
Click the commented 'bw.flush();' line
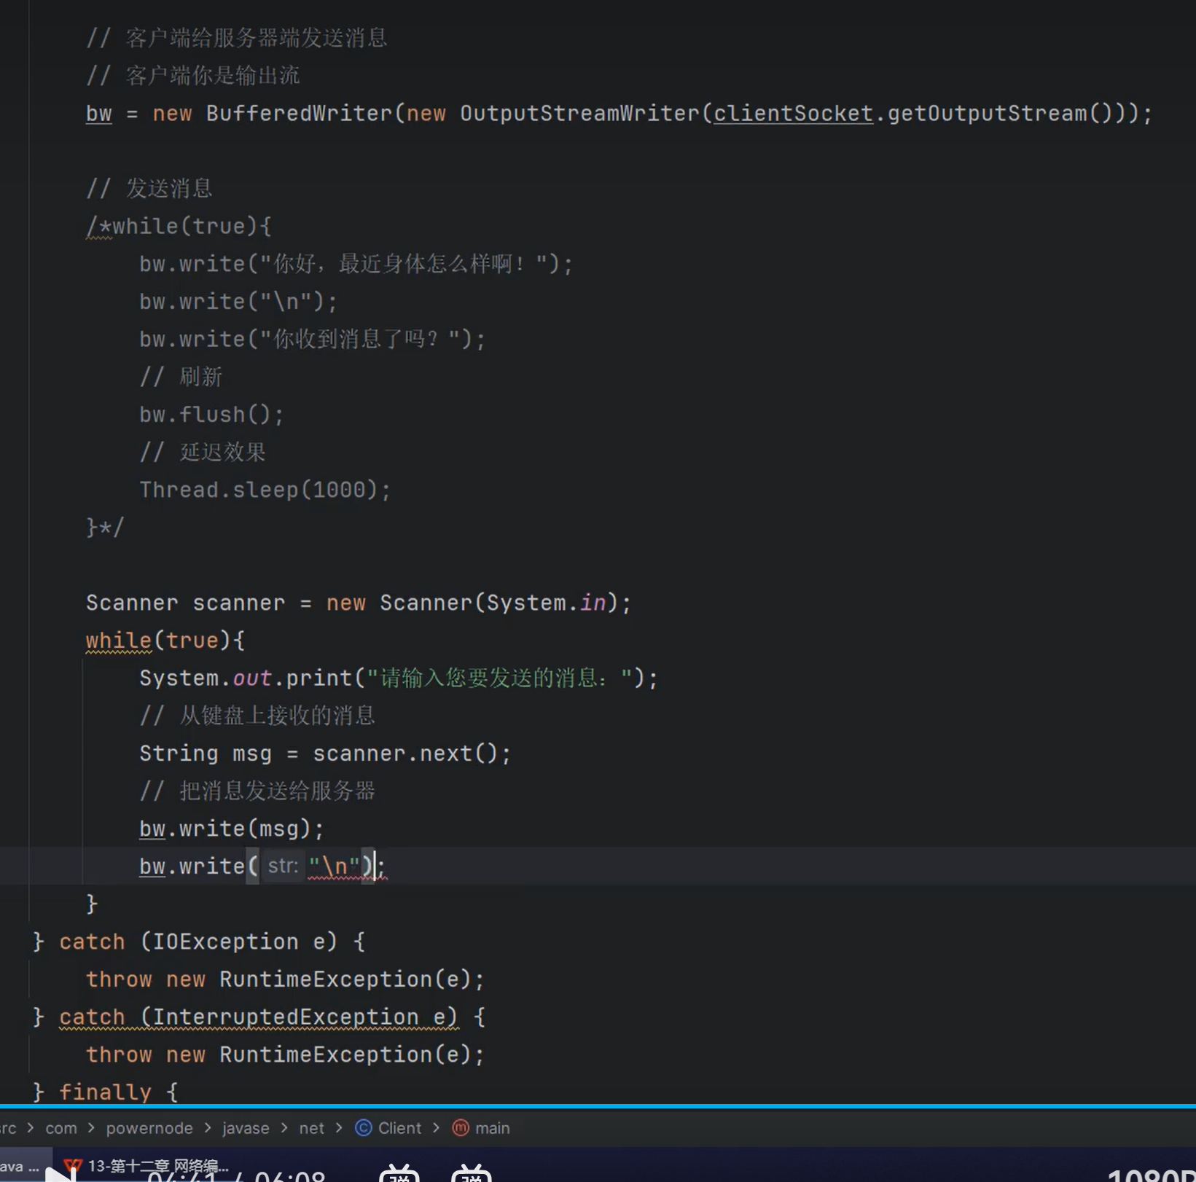(x=211, y=415)
